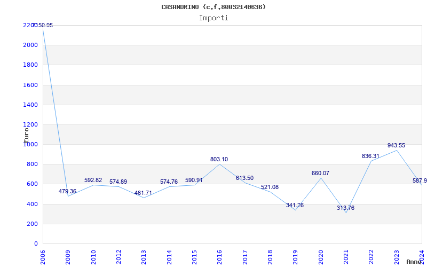The height and width of the screenshot is (267, 427).
Task: Click the 479.36 data label
Action: 68,191
